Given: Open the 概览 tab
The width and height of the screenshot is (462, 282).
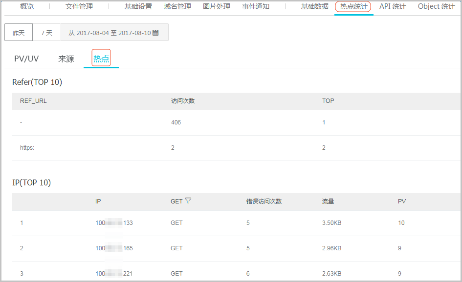Looking at the screenshot, I should click(x=27, y=6).
